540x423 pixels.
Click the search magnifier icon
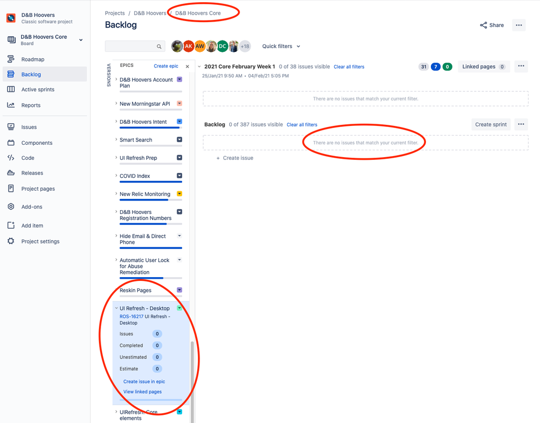[159, 46]
